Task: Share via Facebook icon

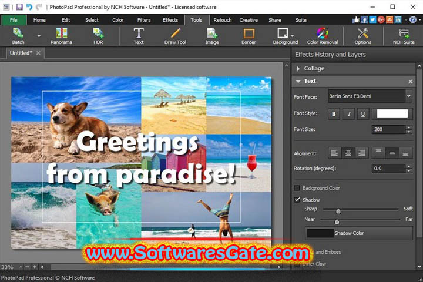Action: pyautogui.click(x=364, y=19)
